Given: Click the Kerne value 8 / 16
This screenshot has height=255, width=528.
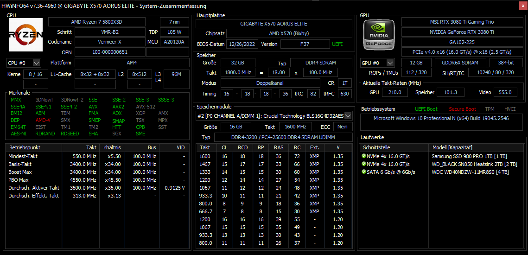Looking at the screenshot, I should (35, 74).
